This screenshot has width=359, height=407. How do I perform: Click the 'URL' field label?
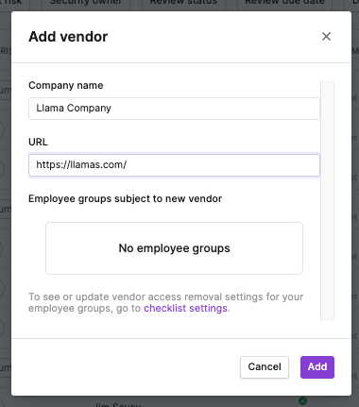(38, 142)
